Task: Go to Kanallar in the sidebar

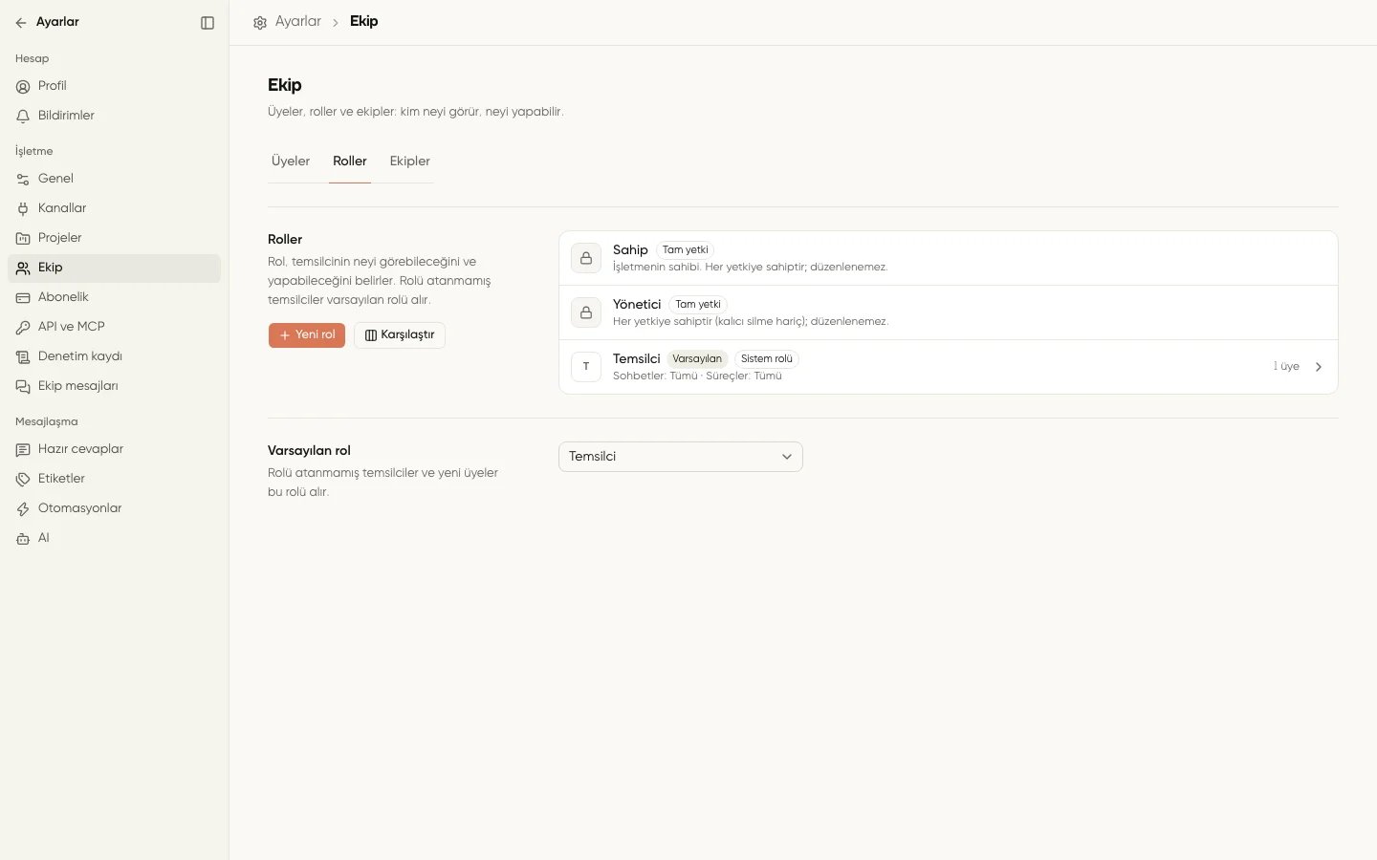Action: [114, 209]
